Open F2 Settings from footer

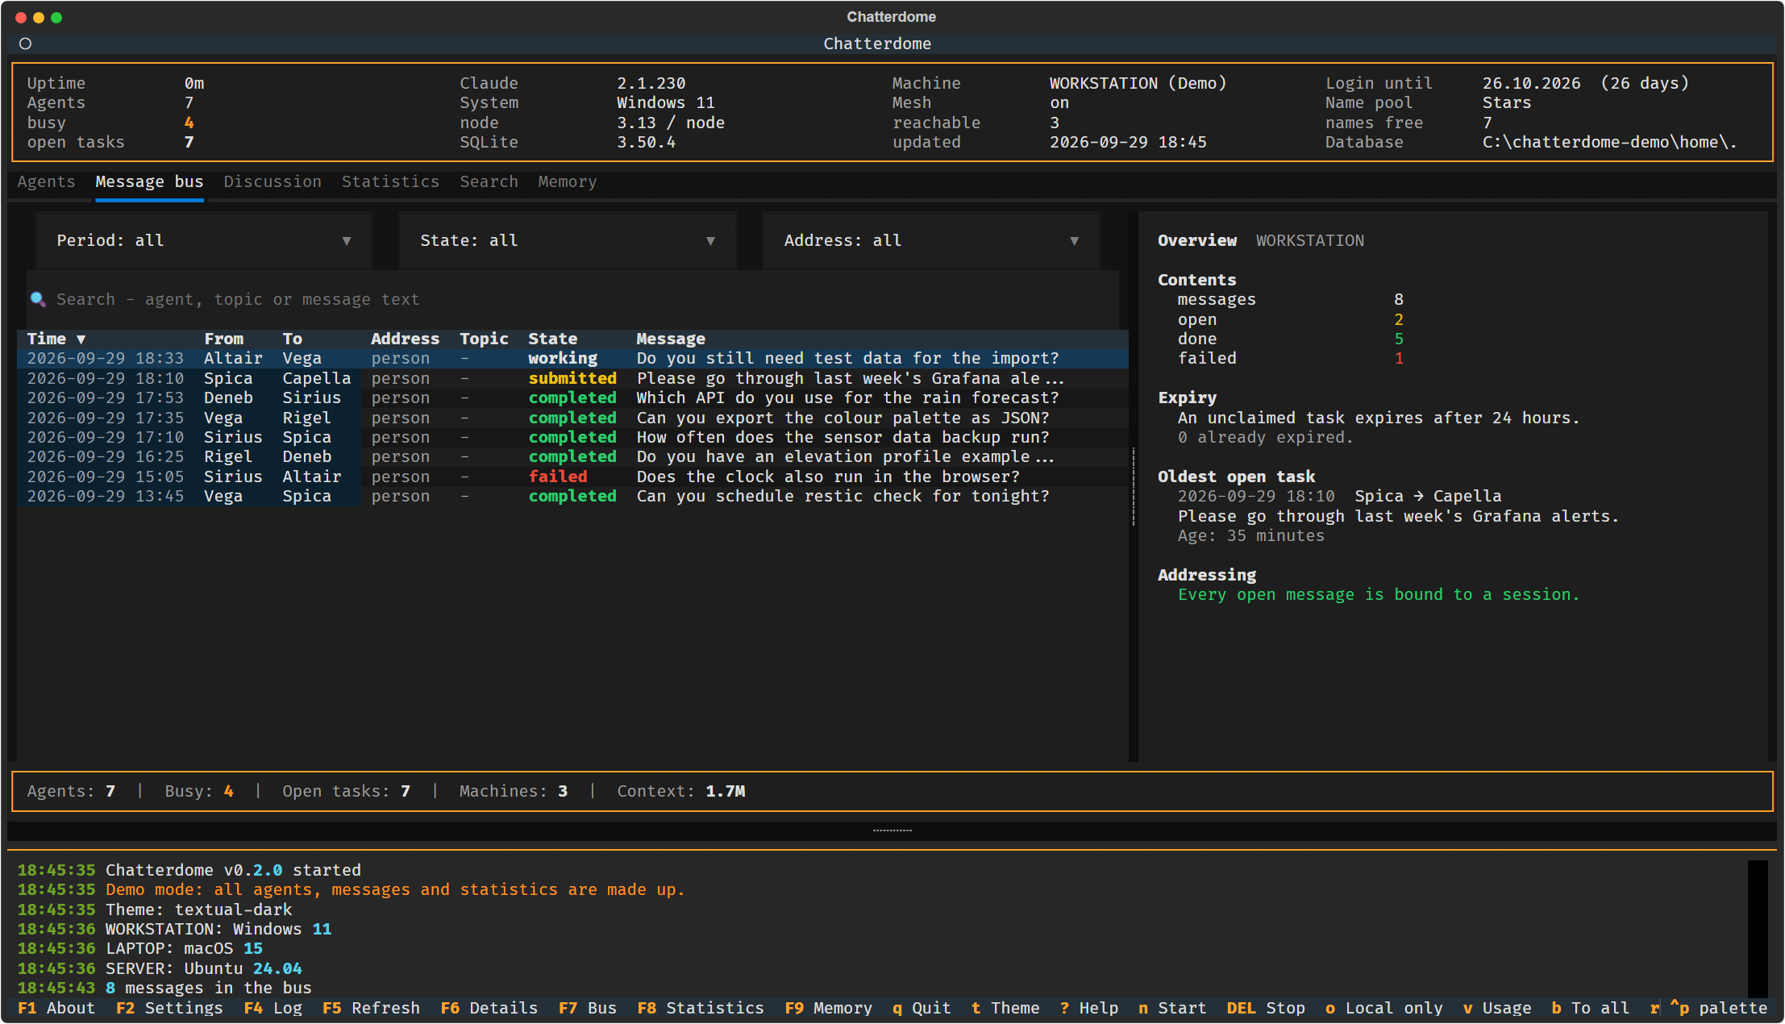click(169, 1008)
